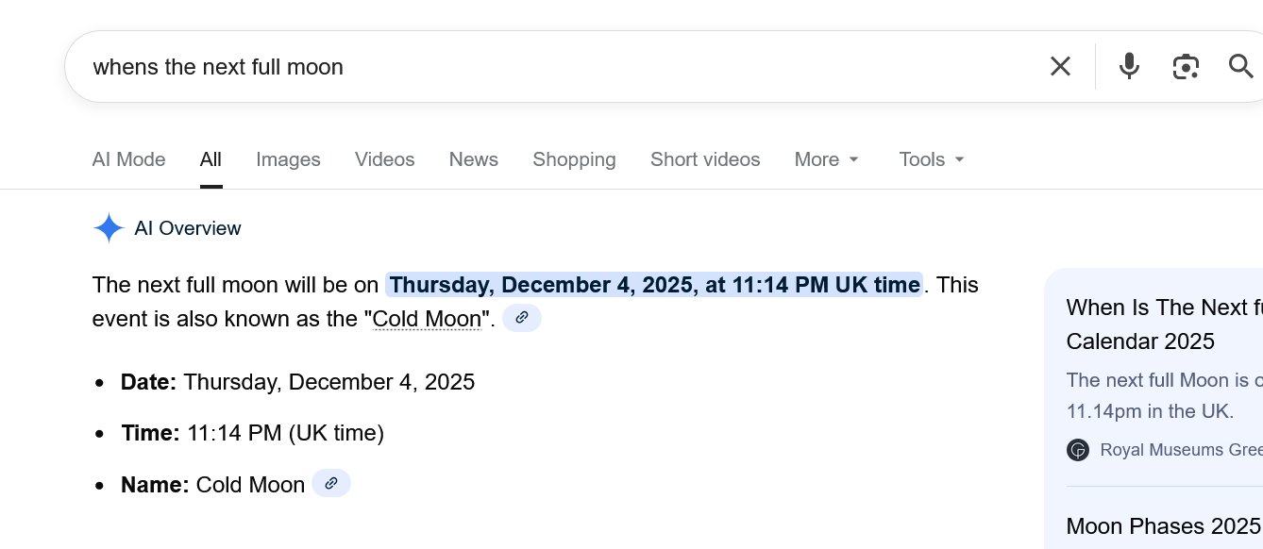Select the Shopping tab

click(x=574, y=159)
